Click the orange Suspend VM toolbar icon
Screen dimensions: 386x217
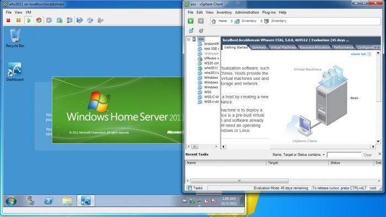click(18, 20)
